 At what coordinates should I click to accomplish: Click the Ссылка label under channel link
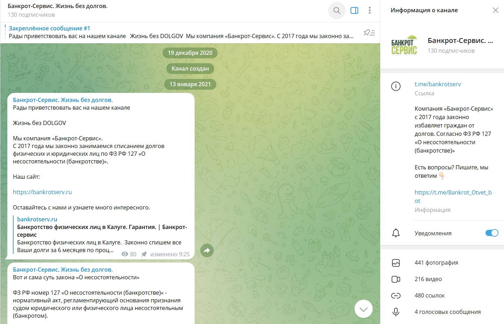pyautogui.click(x=424, y=93)
